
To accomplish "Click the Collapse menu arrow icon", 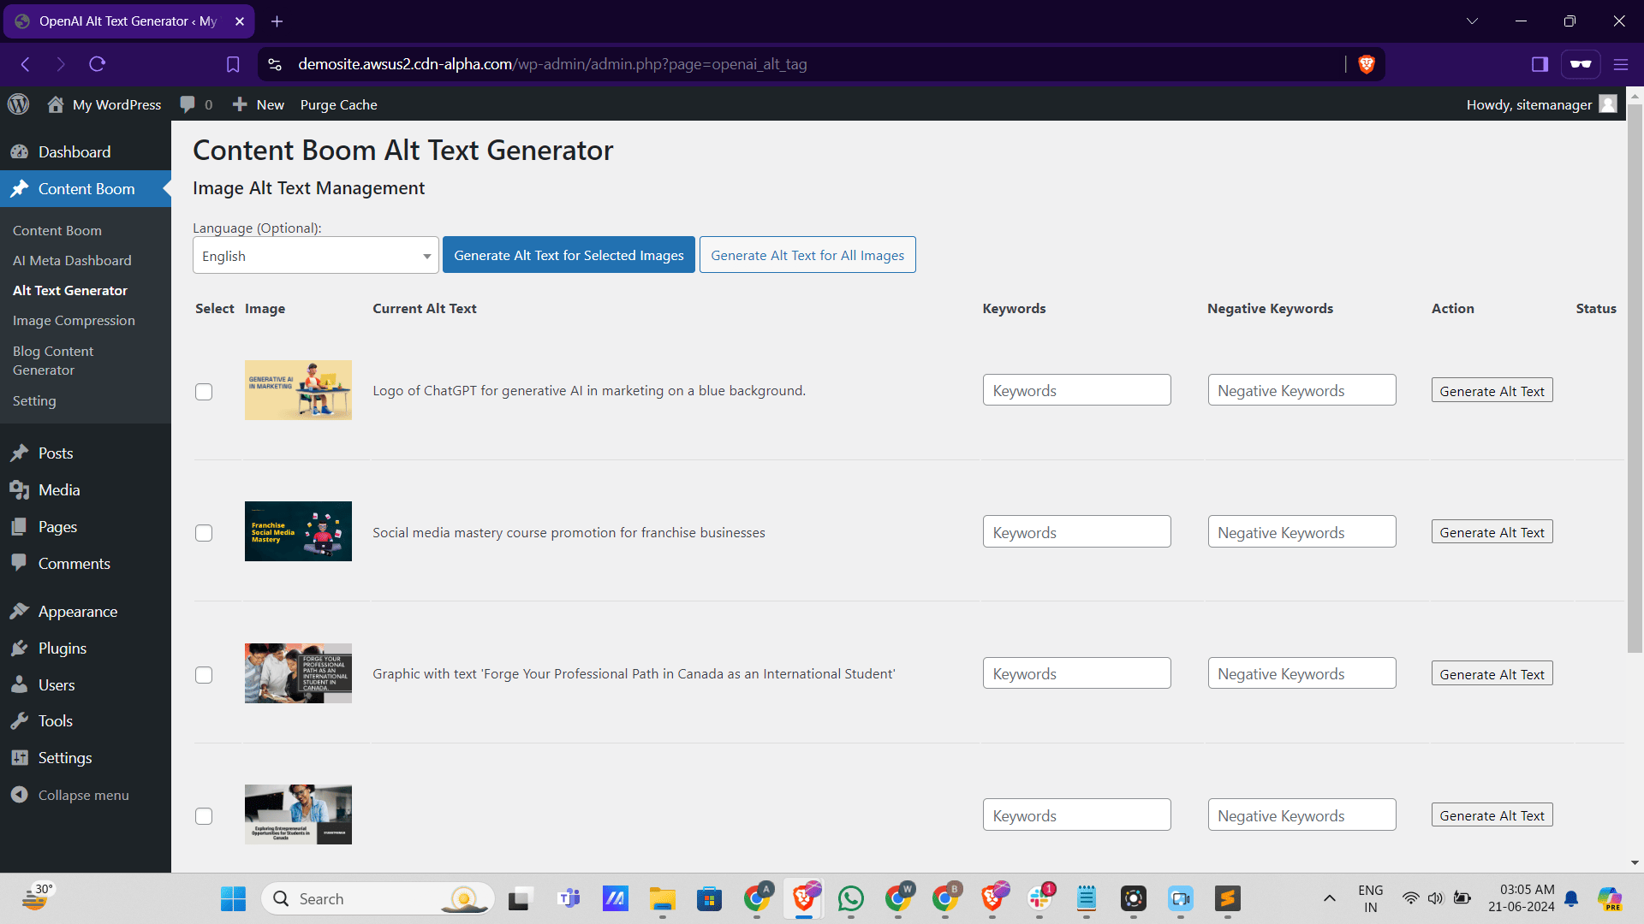I will pyautogui.click(x=20, y=795).
